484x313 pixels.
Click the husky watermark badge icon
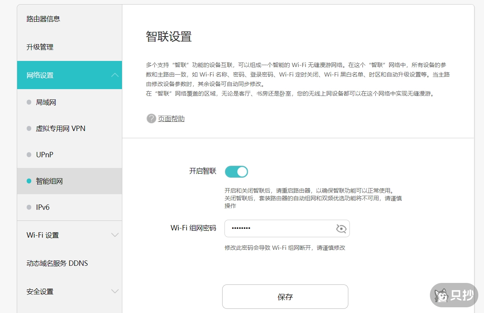pos(442,295)
